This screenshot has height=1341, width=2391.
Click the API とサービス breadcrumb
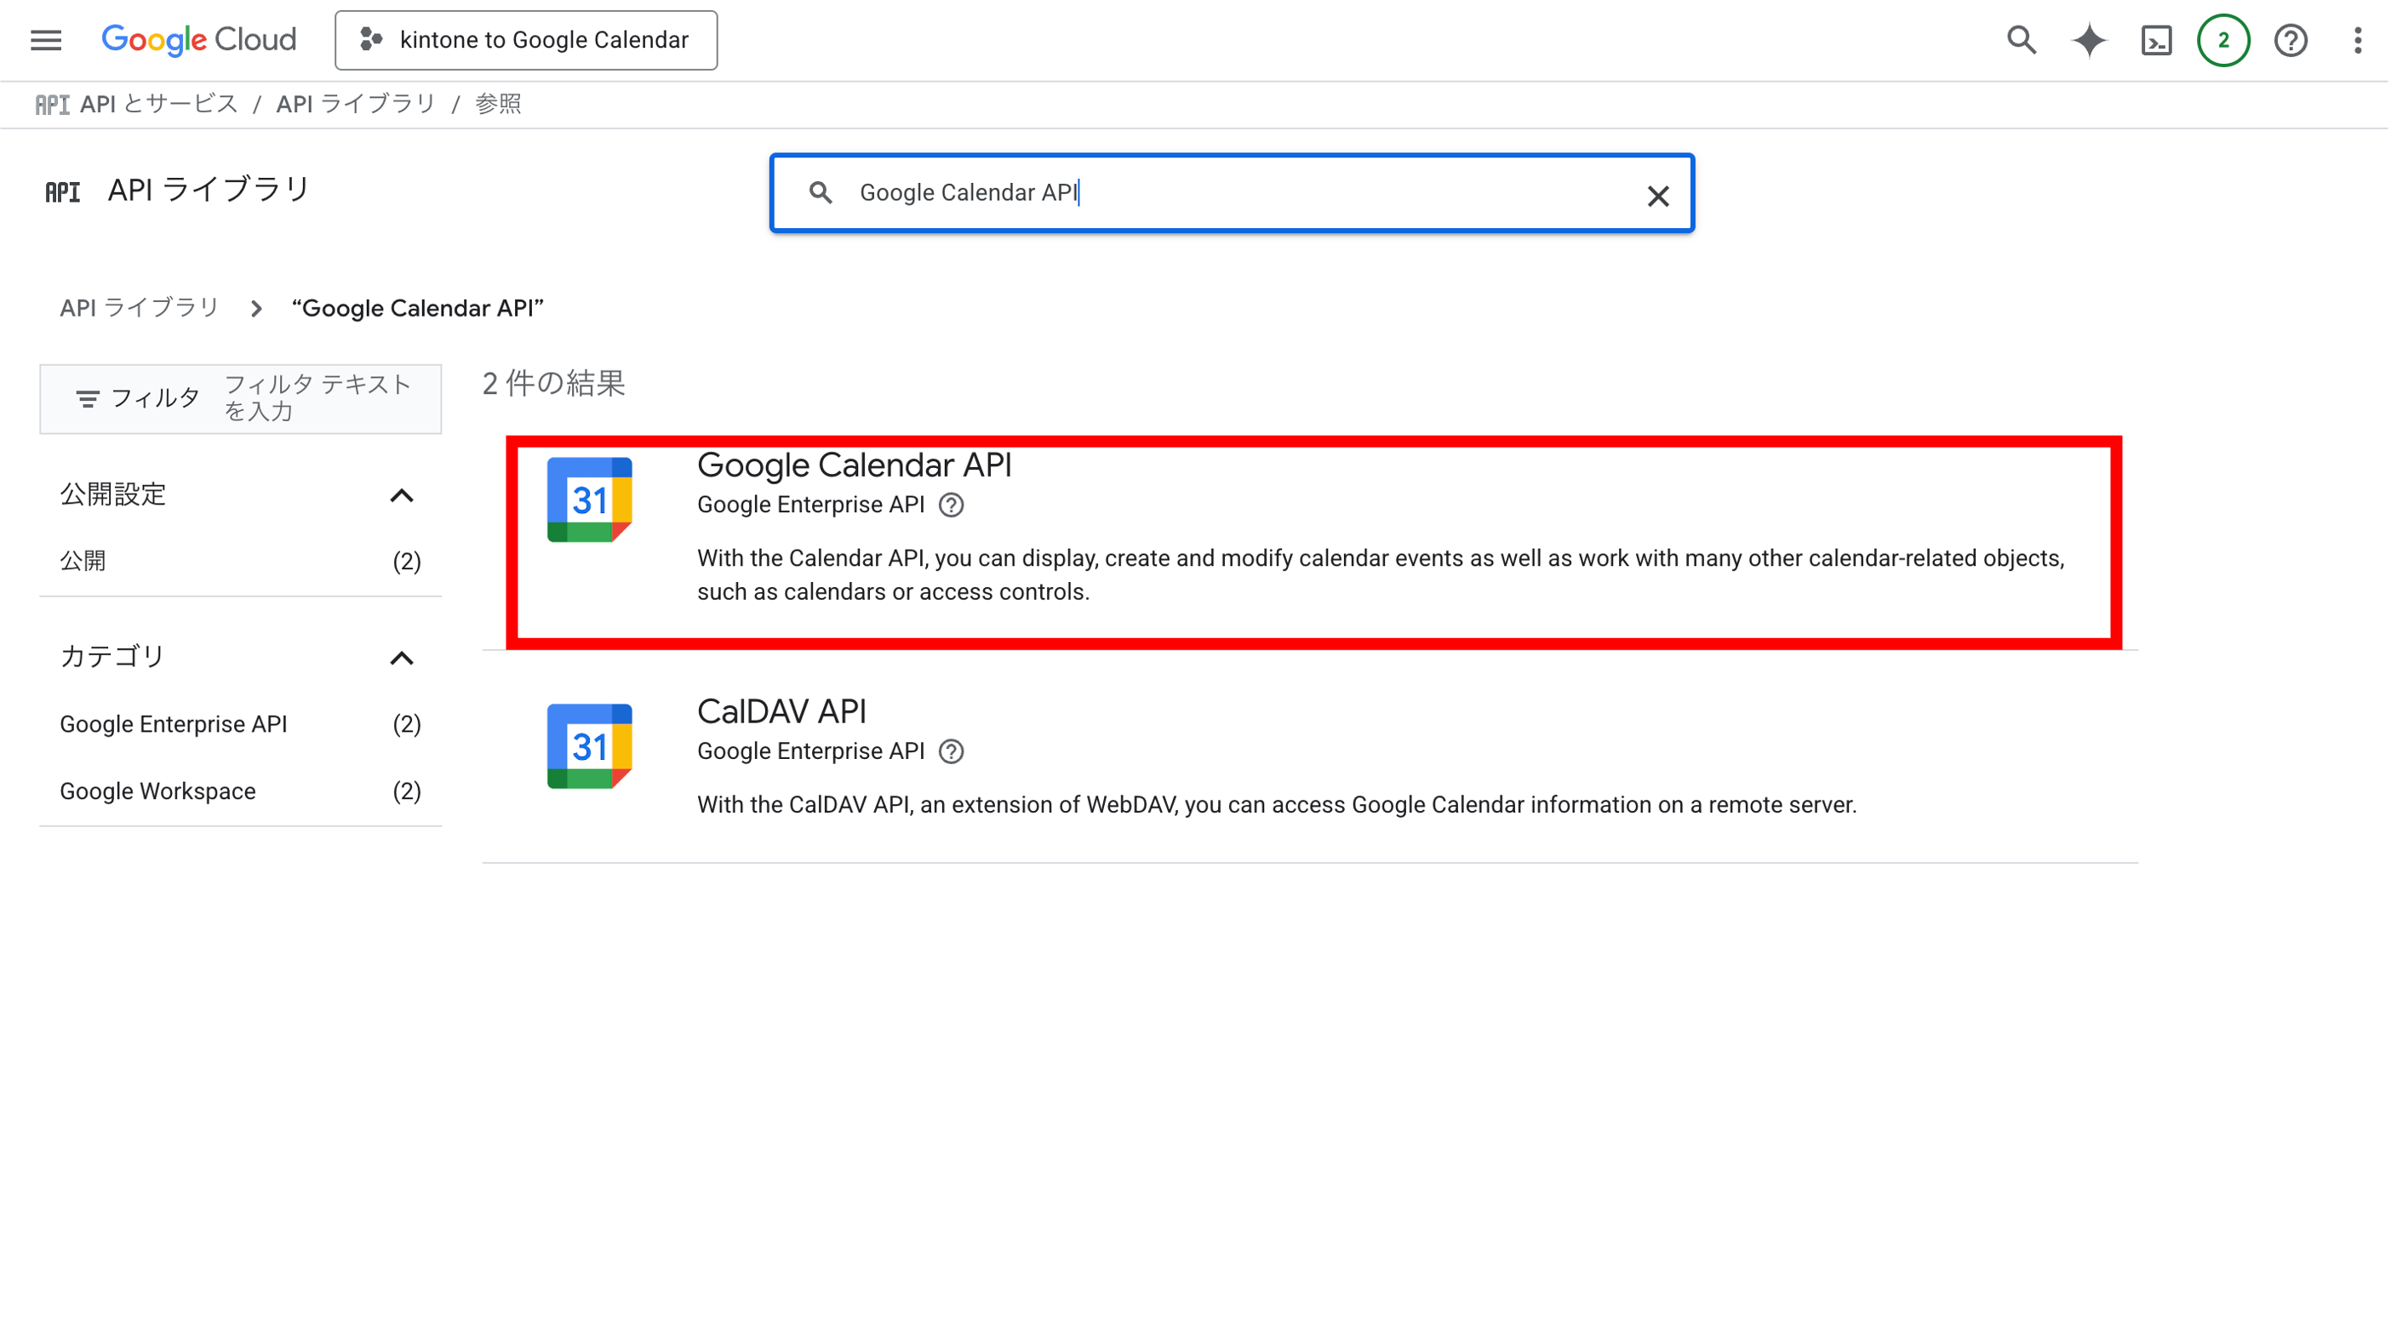(158, 104)
